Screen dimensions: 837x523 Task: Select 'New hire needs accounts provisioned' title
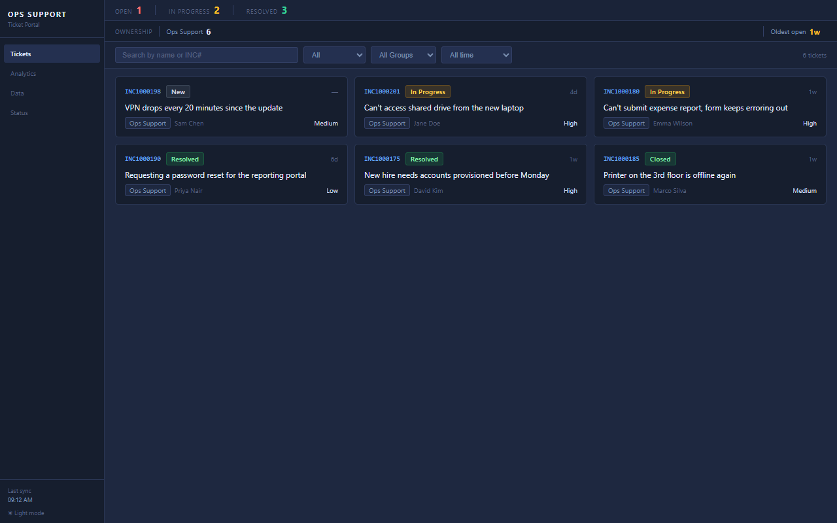click(456, 175)
